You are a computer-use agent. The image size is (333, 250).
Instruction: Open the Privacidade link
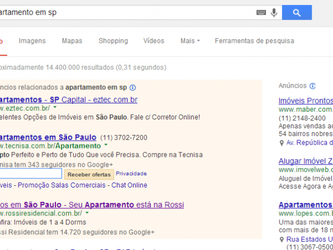click(x=131, y=174)
